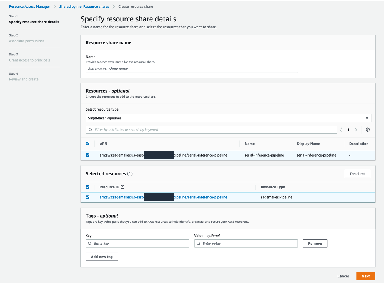Image resolution: width=384 pixels, height=284 pixels.
Task: Go to previous page of resources
Action: pos(341,130)
